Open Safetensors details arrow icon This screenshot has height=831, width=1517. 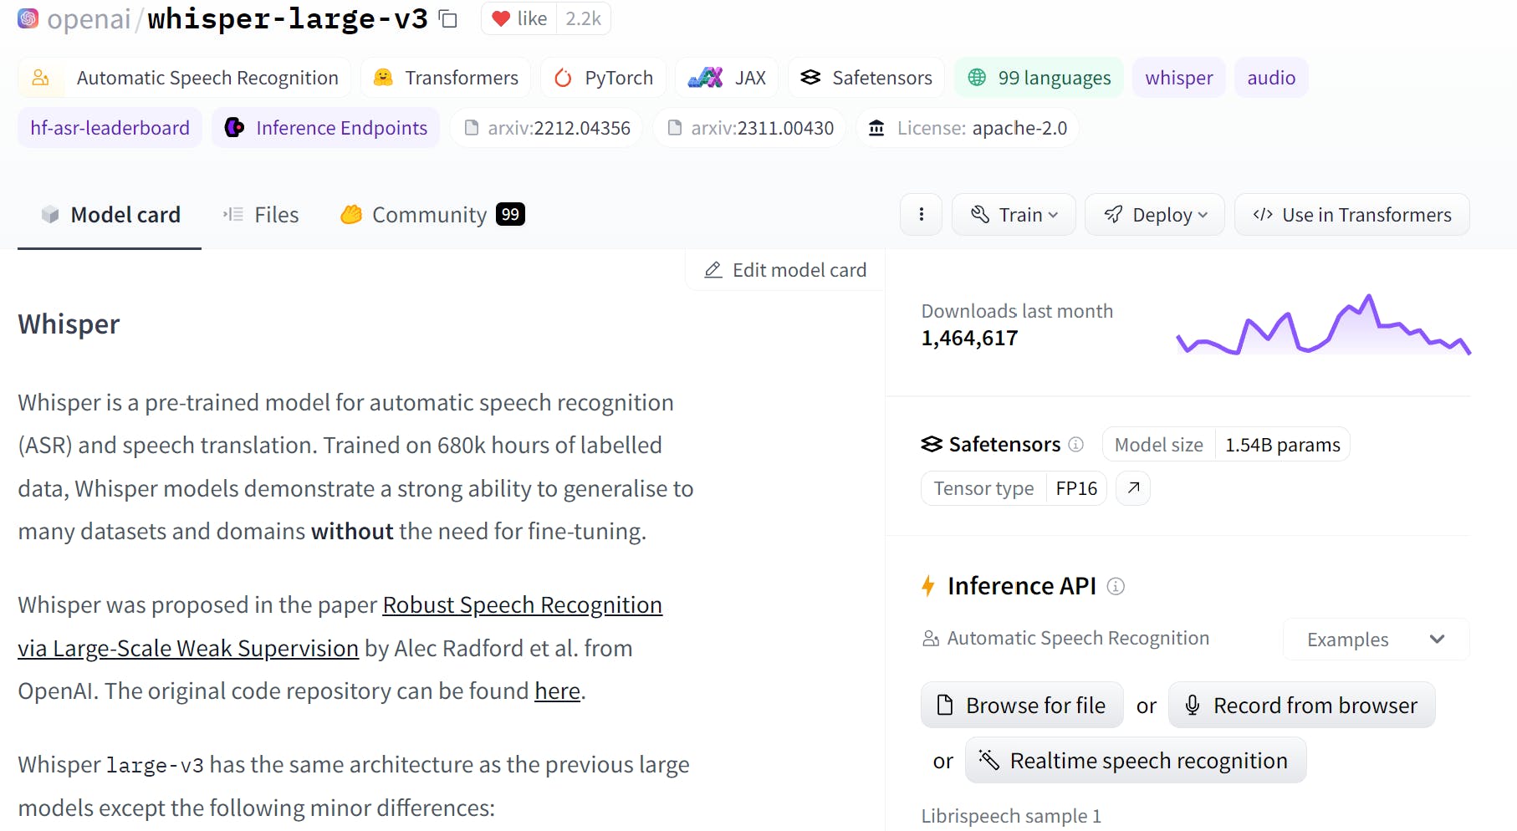pos(1133,488)
